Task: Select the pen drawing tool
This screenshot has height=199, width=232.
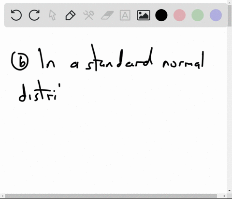Action: click(x=71, y=15)
